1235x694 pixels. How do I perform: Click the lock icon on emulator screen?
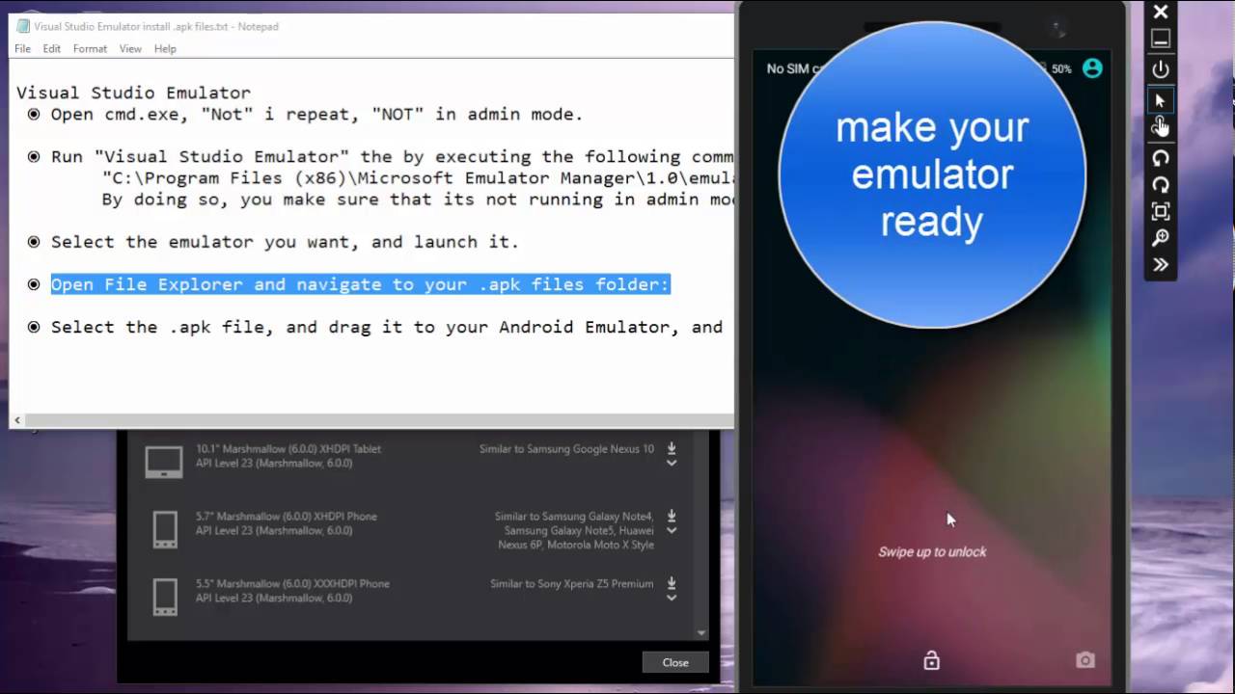tap(931, 660)
